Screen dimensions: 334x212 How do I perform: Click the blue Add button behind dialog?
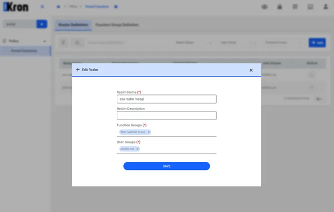(317, 42)
